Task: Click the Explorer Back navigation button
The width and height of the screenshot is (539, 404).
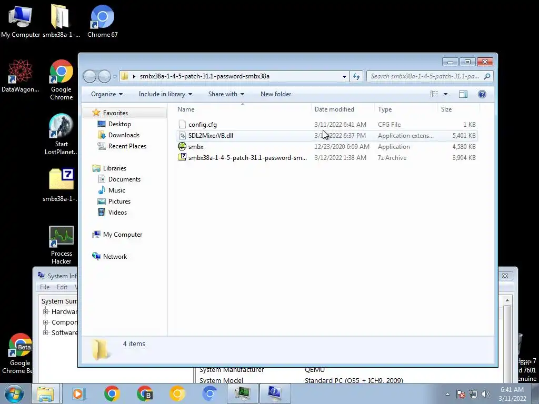Action: [89, 76]
